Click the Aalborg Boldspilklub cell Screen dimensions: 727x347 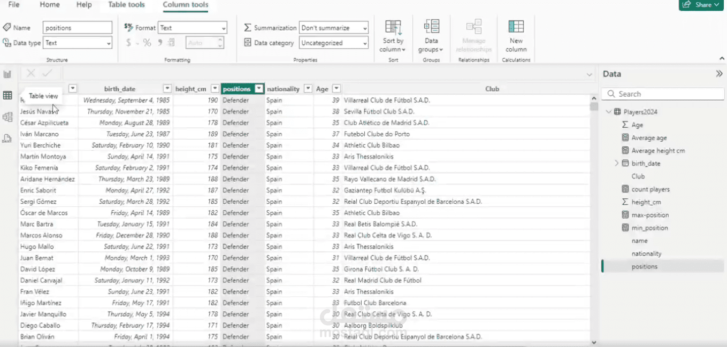[x=373, y=325]
